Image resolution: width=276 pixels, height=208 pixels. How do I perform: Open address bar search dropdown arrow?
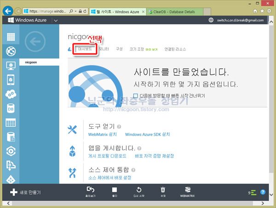coord(75,11)
